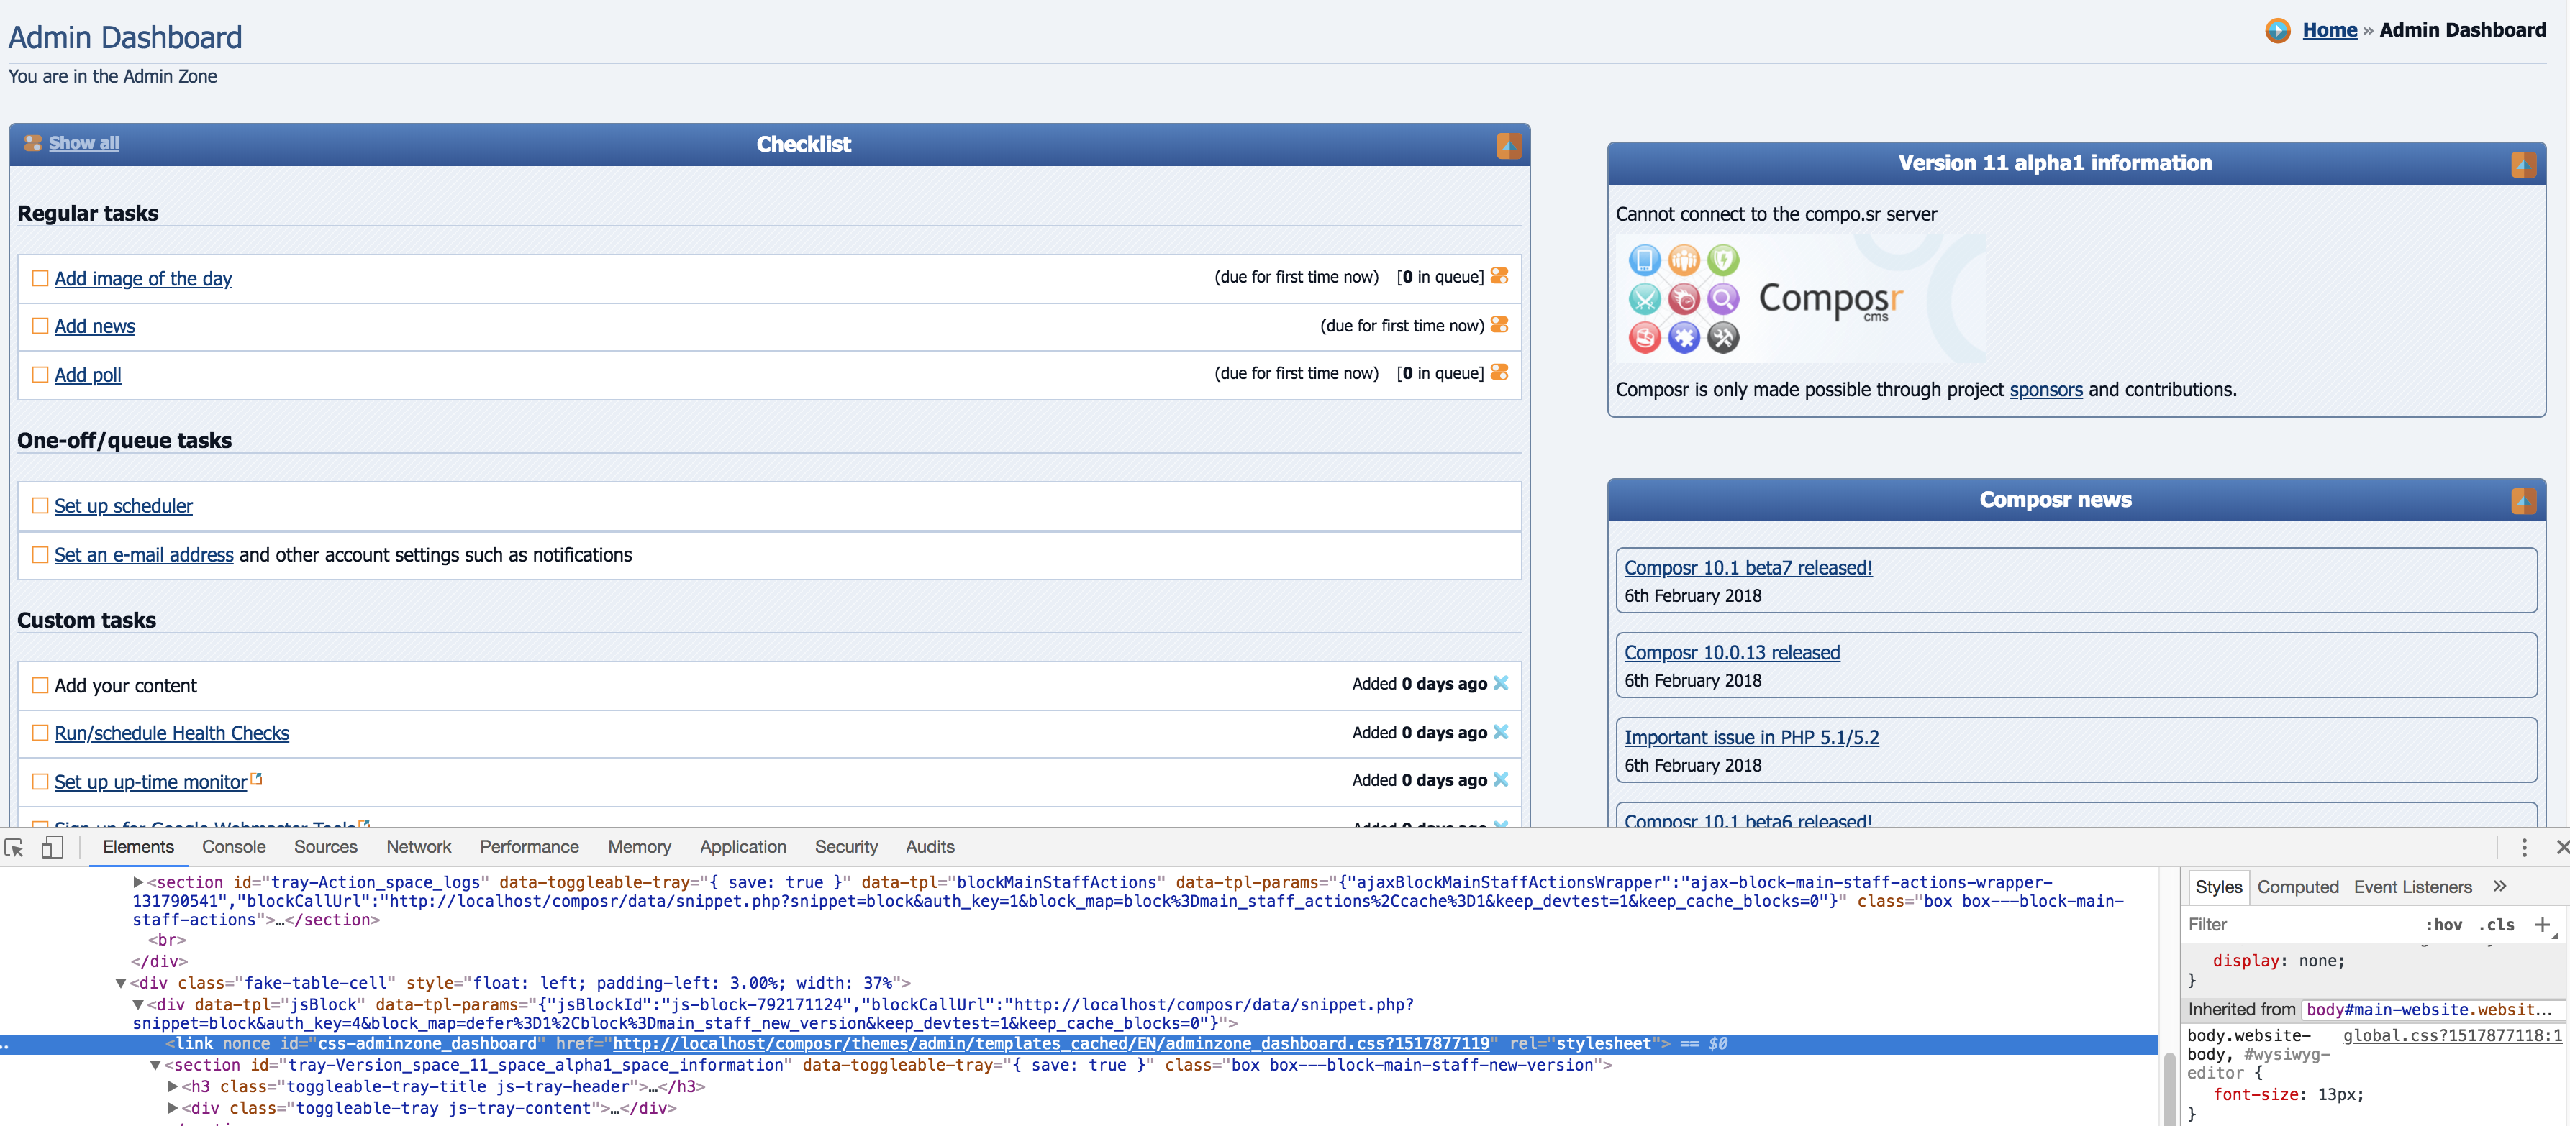Show more Styles pane tabs chevron
The image size is (2570, 1126).
[2499, 886]
